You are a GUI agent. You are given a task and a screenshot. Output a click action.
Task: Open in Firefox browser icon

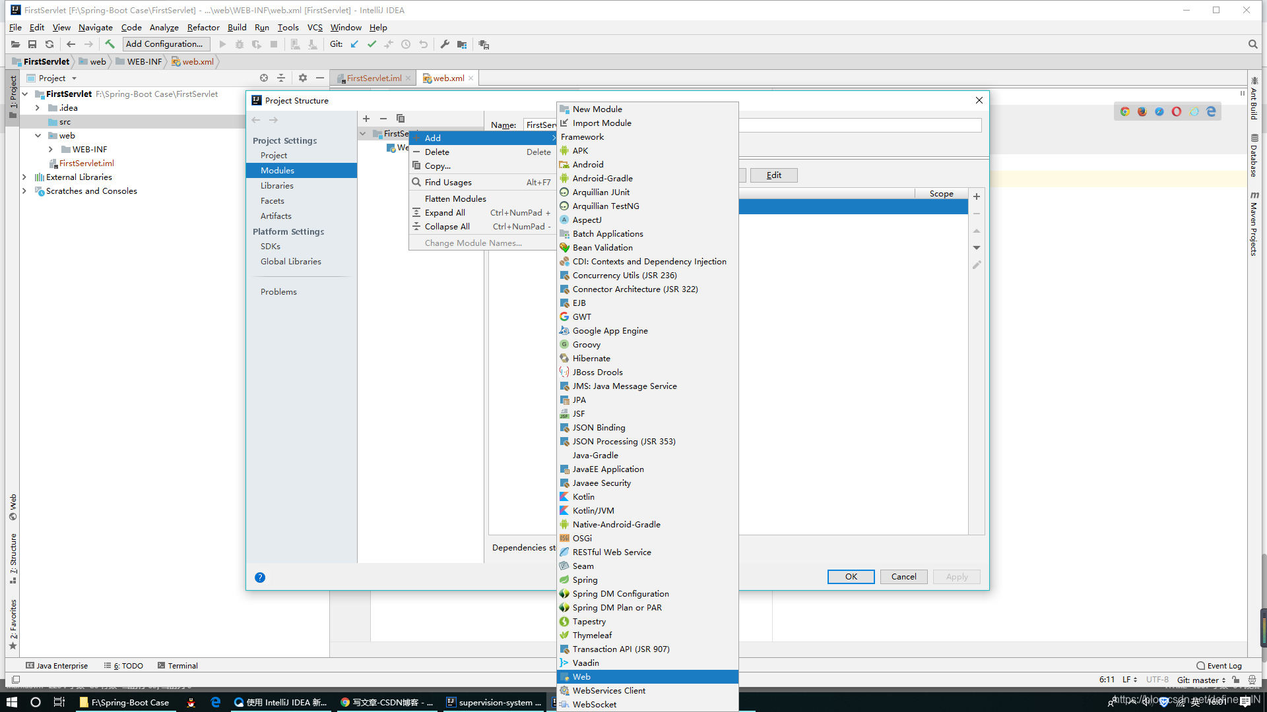(1142, 111)
